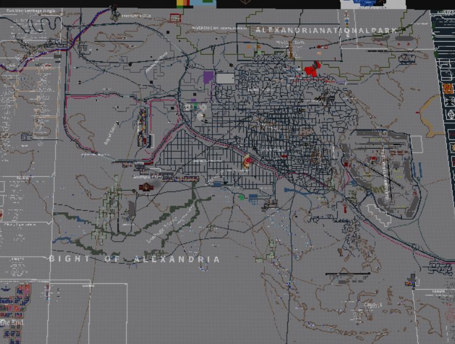The width and height of the screenshot is (455, 344).
Task: Select the multicolored swatch strip at top center
Action: [197, 3]
